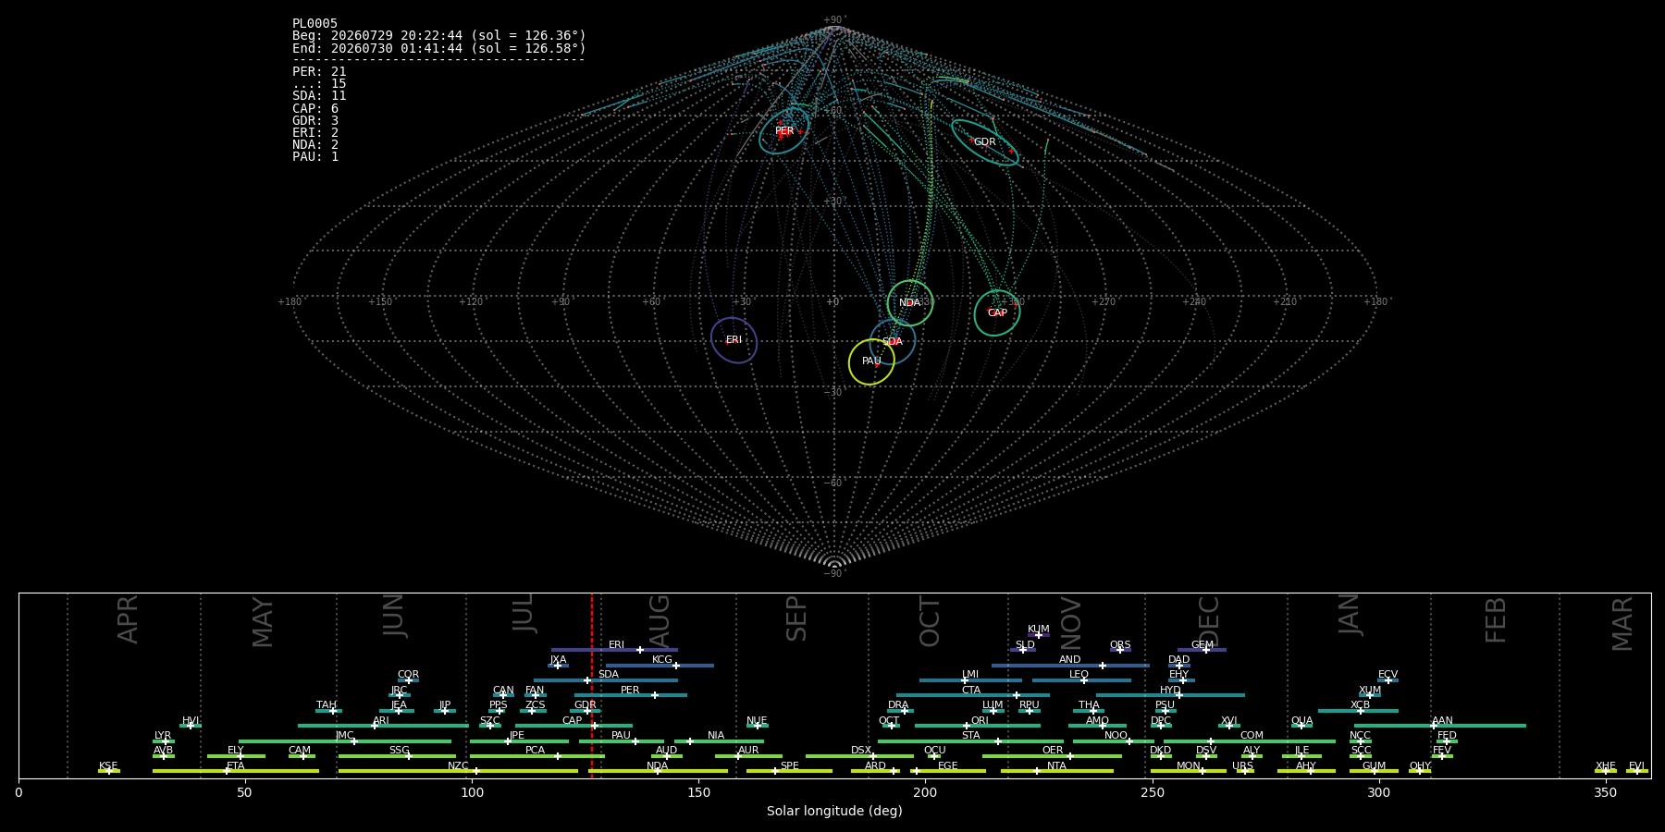Screen dimensions: 1665x832
Task: Click the FEB month label in timeline
Action: (x=1496, y=619)
